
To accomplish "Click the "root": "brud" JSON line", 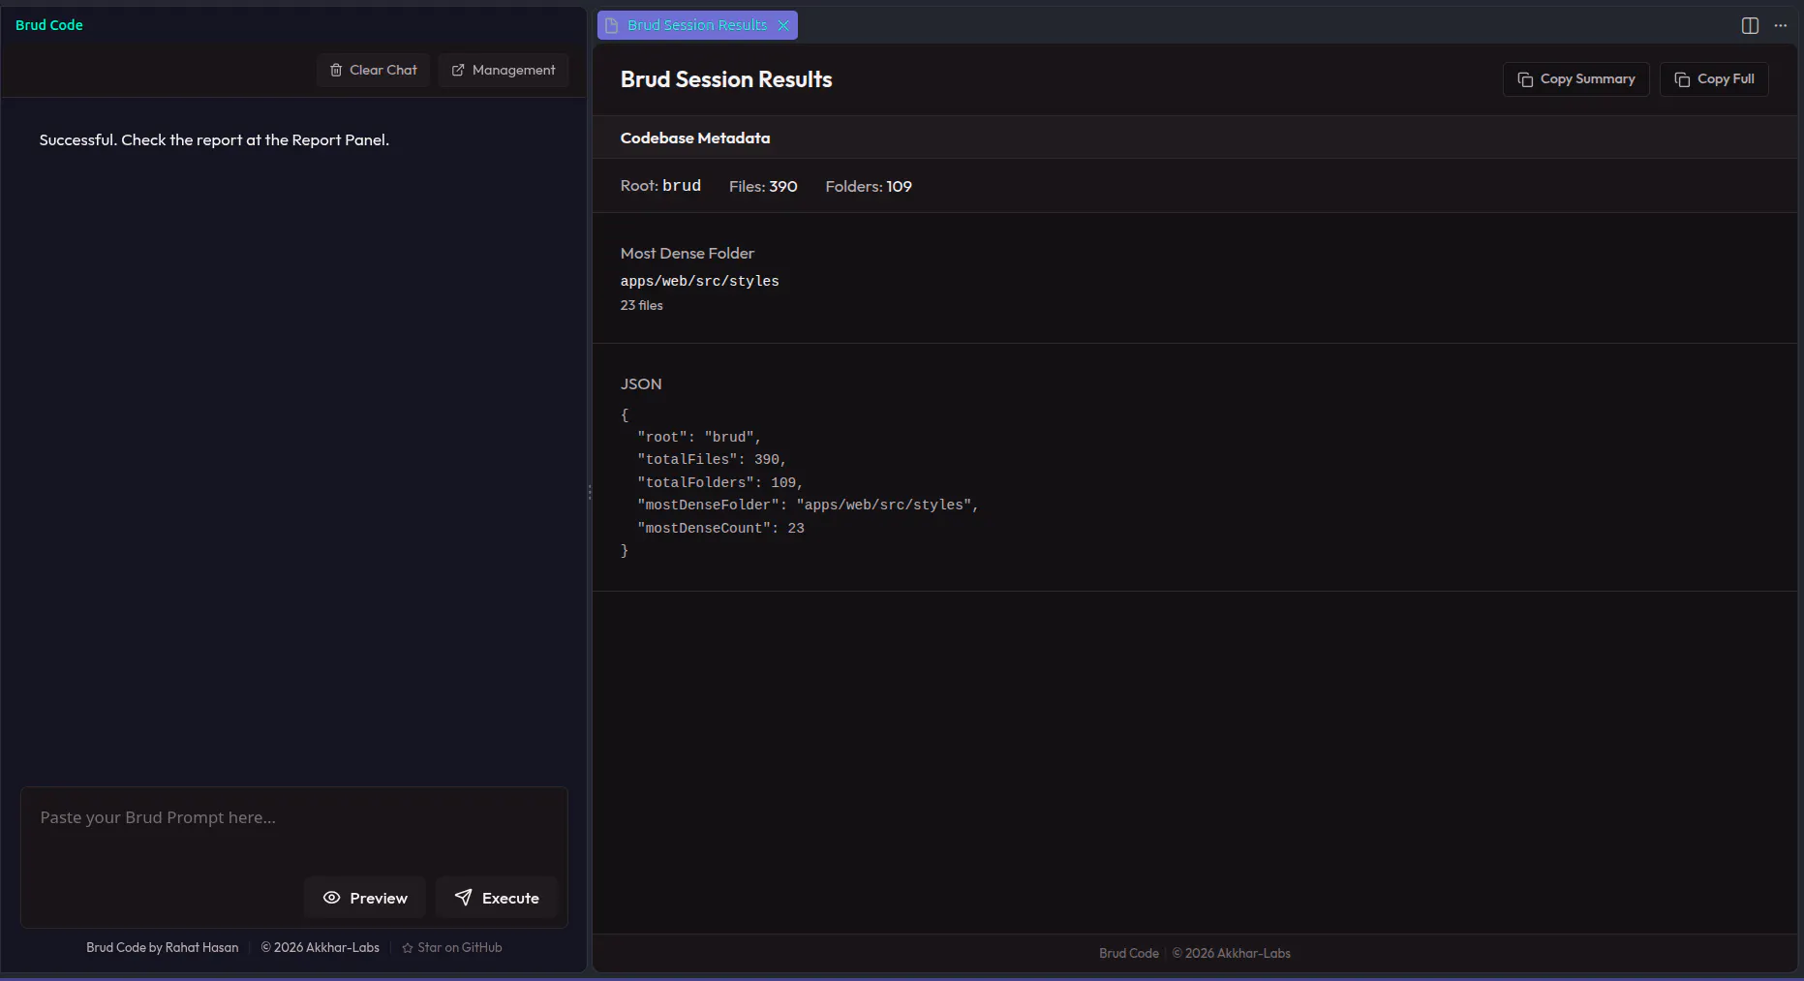I will [x=699, y=438].
